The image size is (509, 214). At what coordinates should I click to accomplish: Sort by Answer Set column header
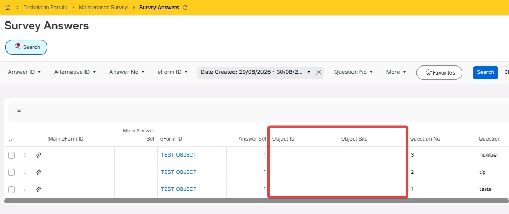252,139
